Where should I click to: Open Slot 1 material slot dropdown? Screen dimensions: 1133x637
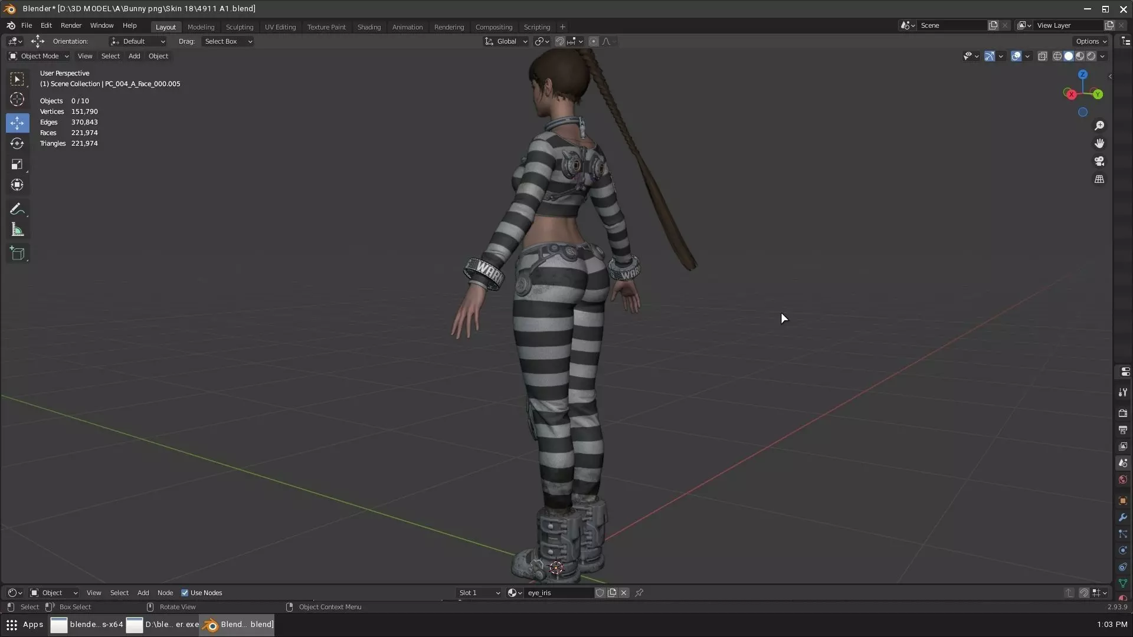pos(480,593)
